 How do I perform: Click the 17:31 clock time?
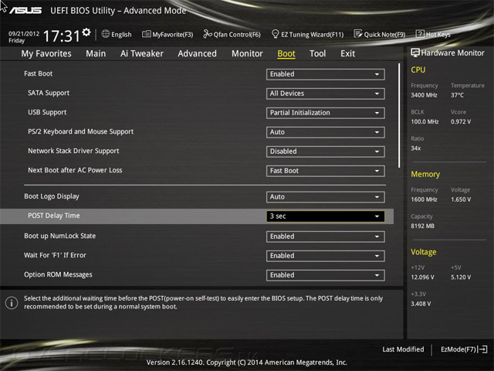tap(62, 36)
